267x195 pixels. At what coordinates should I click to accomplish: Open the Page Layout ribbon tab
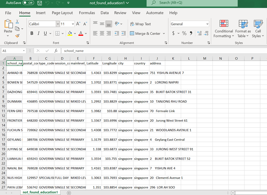[62, 13]
